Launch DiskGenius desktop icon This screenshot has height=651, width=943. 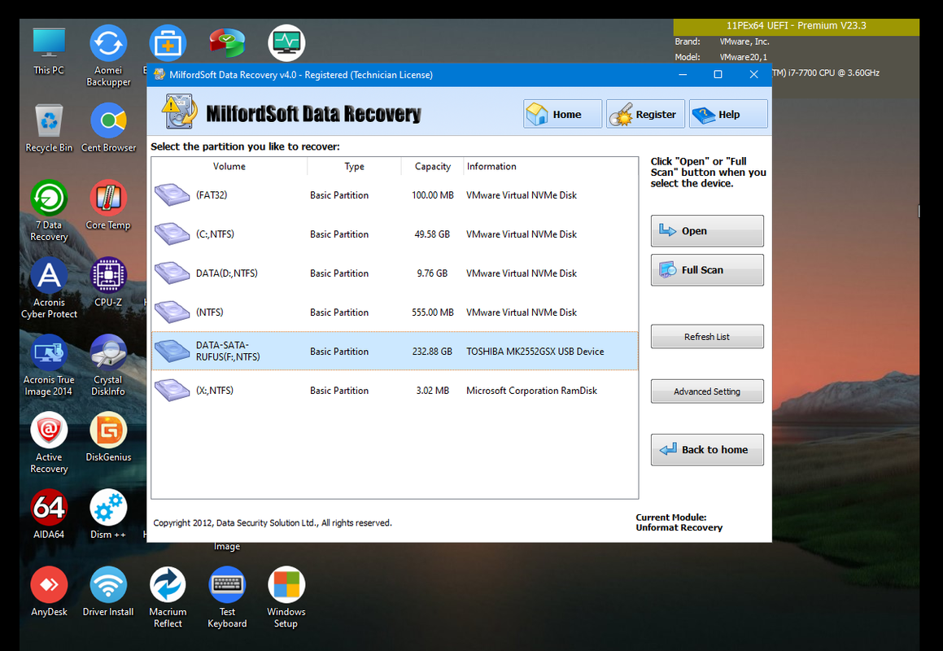tap(108, 437)
